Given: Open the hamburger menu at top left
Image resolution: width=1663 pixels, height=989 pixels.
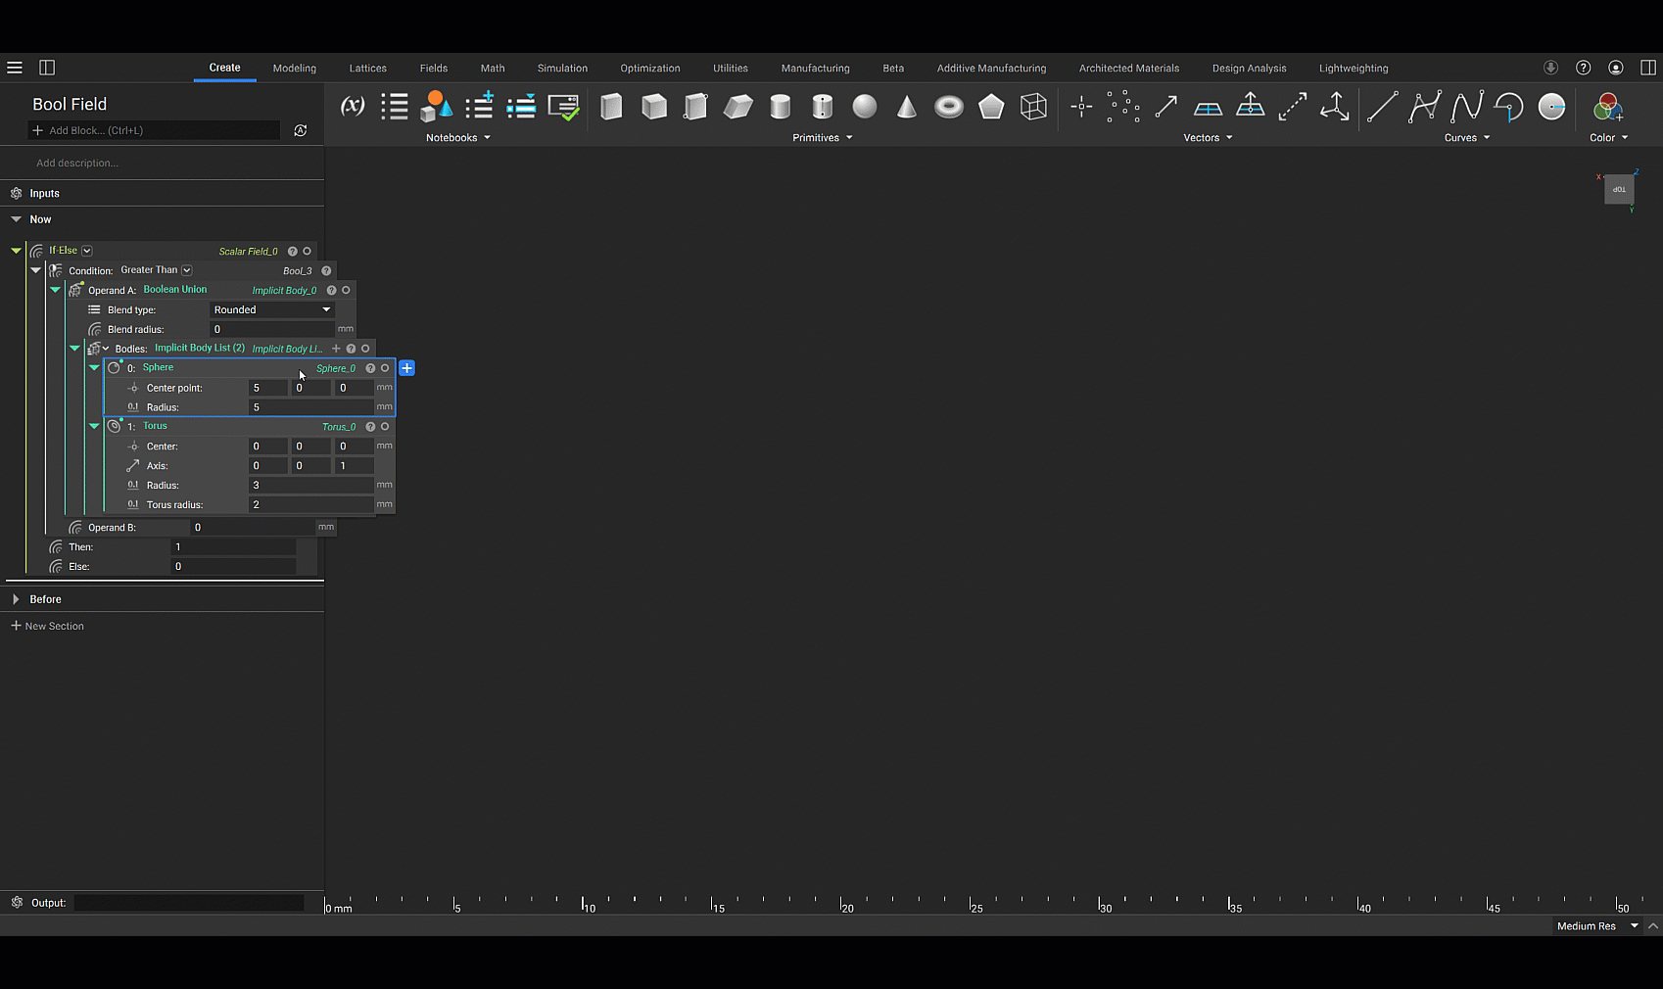Looking at the screenshot, I should click(15, 68).
